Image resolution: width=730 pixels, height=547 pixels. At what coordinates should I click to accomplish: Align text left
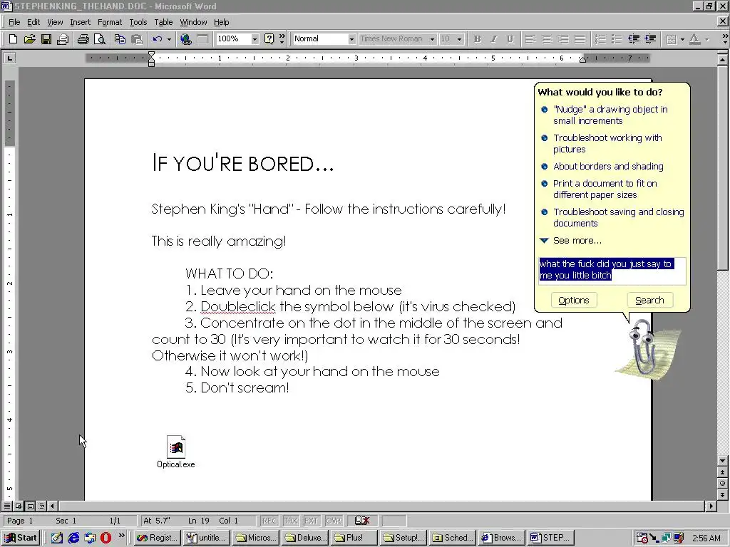530,39
